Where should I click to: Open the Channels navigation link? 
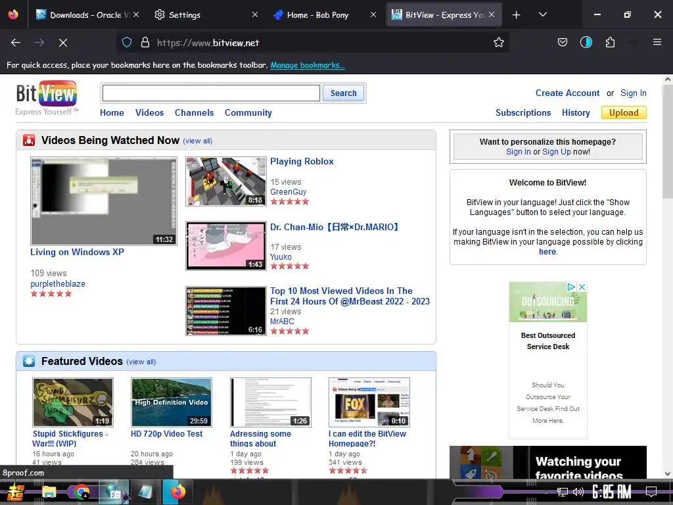(x=194, y=113)
